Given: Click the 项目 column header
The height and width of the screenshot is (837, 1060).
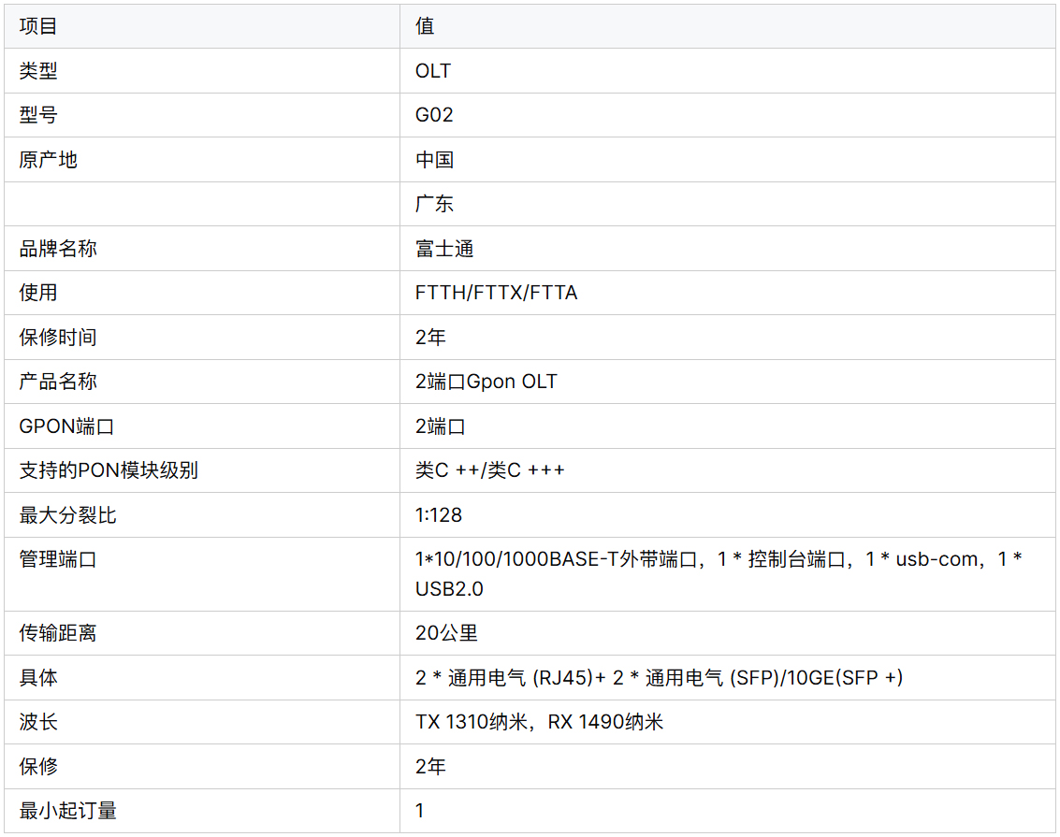Looking at the screenshot, I should pos(38,26).
